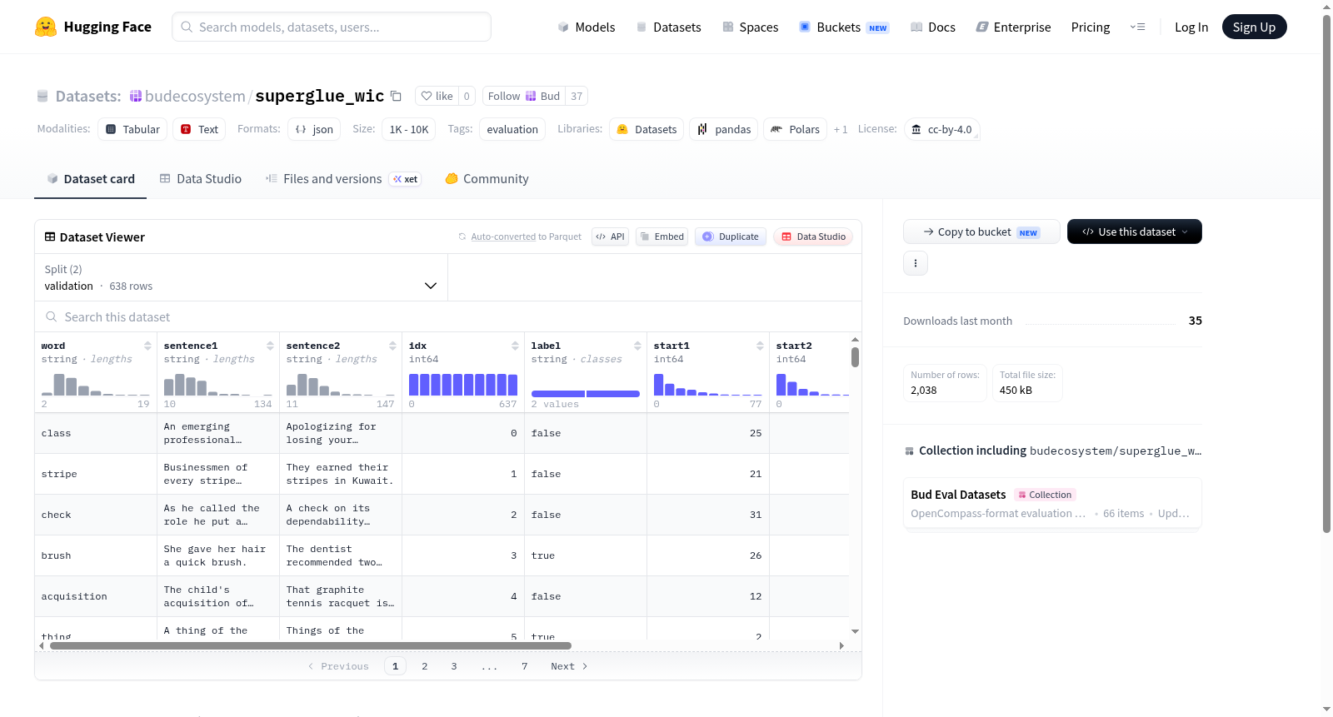Switch to the Data Studio tab
Screen dimensions: 1333x717
point(201,179)
